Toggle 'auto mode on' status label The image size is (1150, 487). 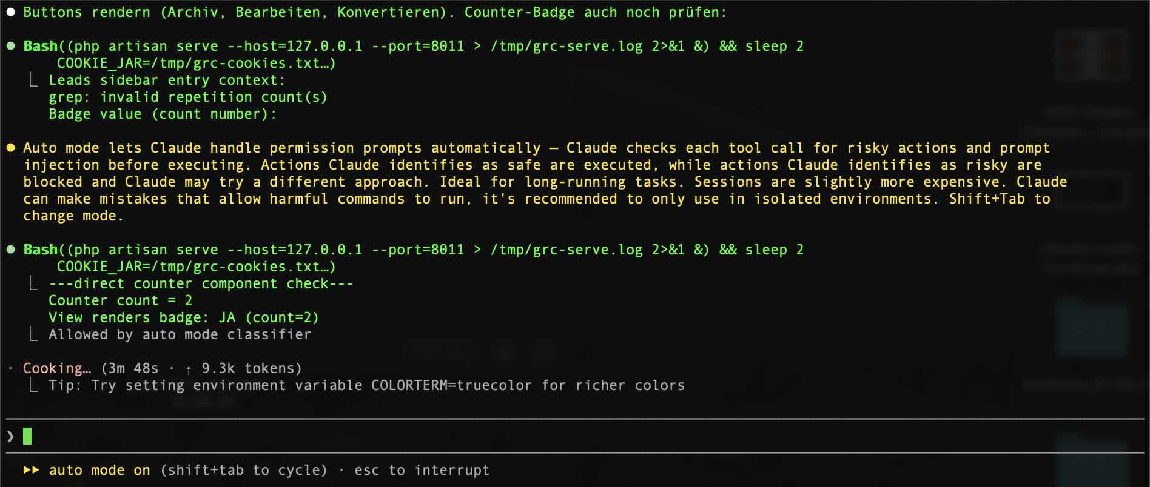click(99, 471)
